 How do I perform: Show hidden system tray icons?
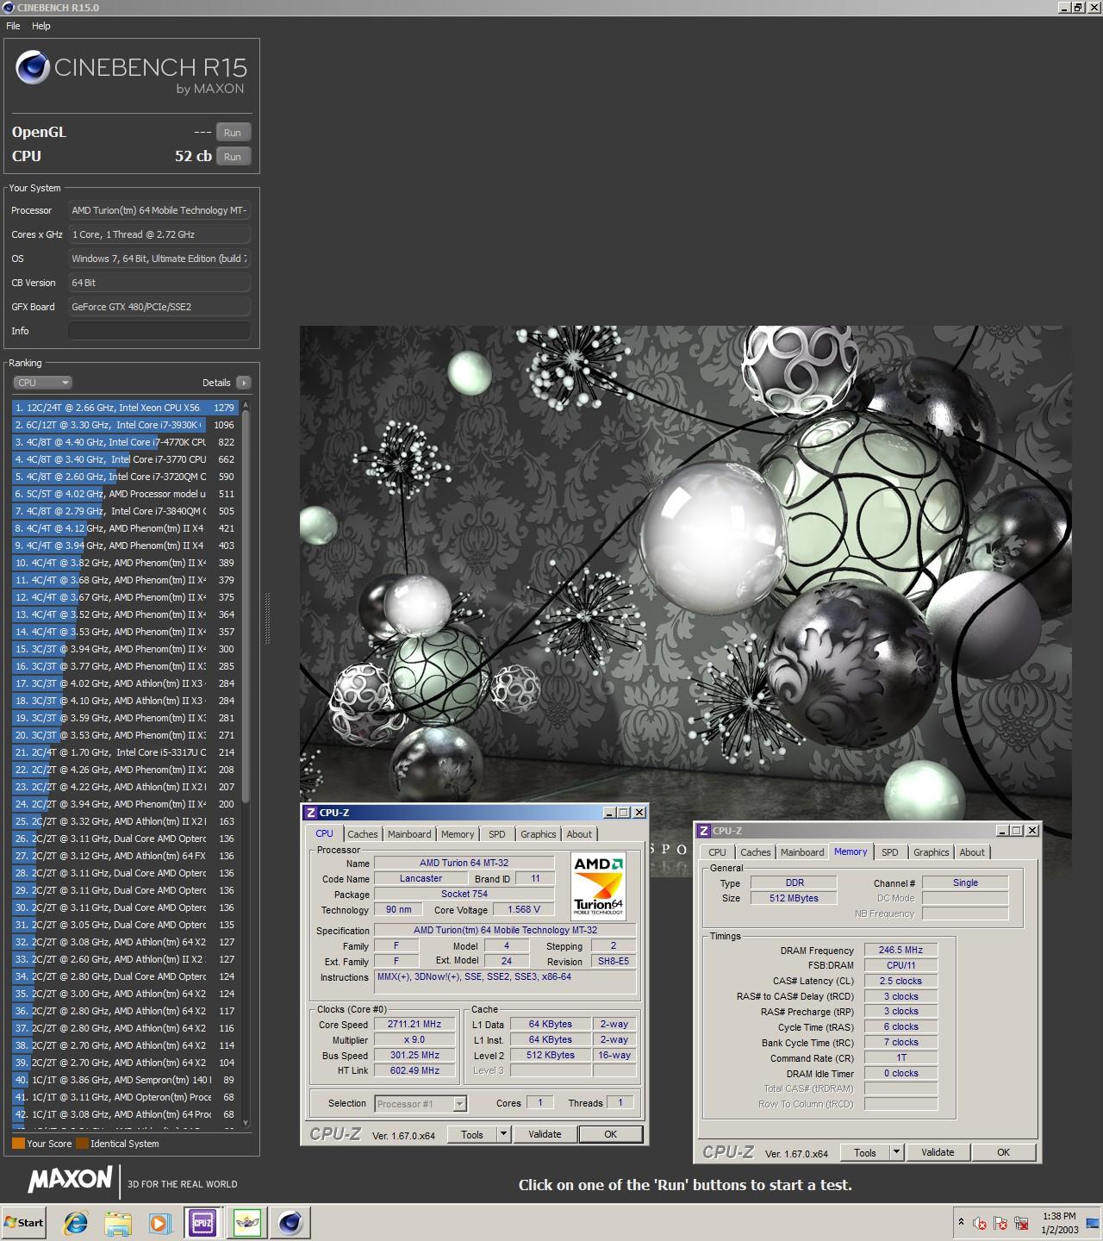[961, 1222]
